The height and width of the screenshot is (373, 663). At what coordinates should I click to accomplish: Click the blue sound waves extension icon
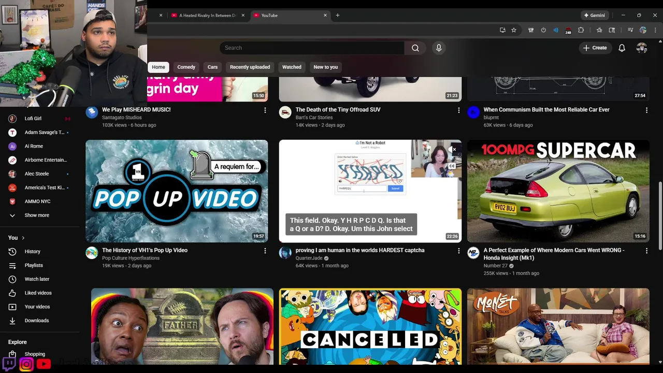click(x=556, y=30)
